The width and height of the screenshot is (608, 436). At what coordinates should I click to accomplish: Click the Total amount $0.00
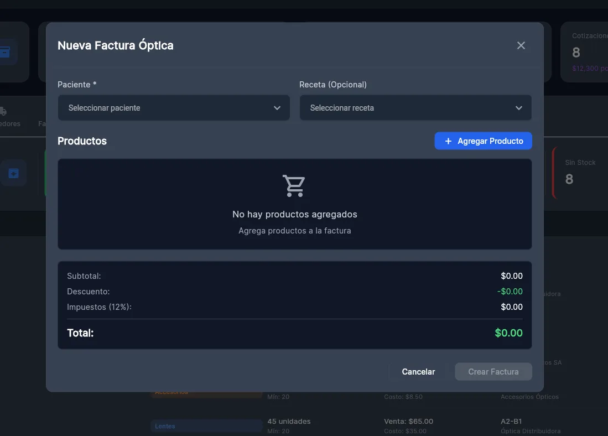click(508, 333)
